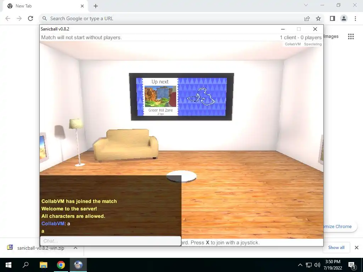Open the Images link on Google page

pyautogui.click(x=331, y=36)
